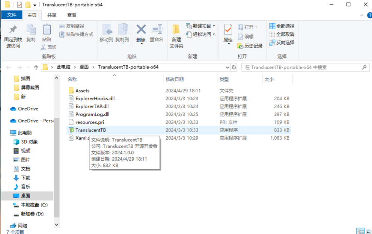Open the 新建项目 dropdown

(x=200, y=26)
